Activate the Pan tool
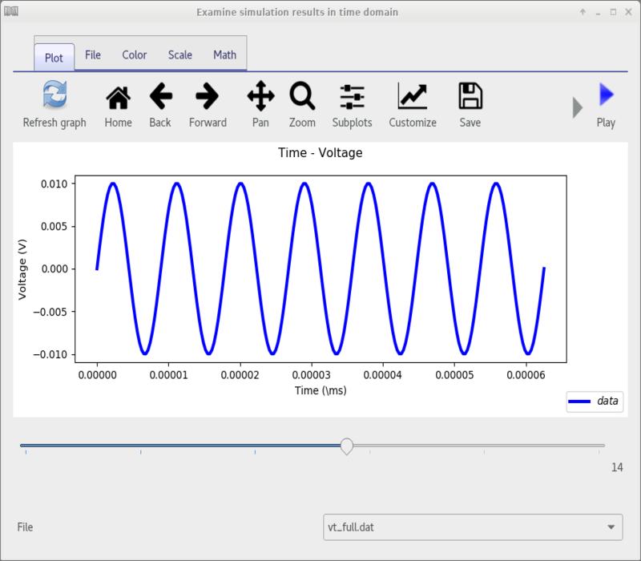The image size is (641, 561). [x=261, y=96]
